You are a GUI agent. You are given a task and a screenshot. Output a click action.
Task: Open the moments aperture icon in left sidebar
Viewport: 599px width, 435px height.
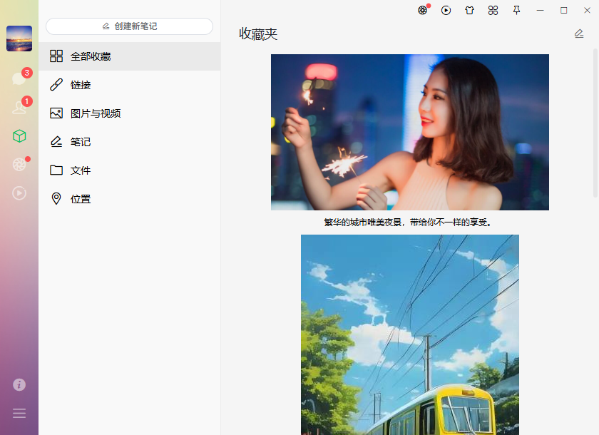coord(19,165)
